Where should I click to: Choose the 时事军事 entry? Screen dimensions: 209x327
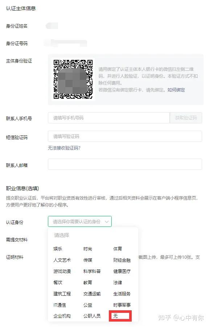click(x=122, y=305)
